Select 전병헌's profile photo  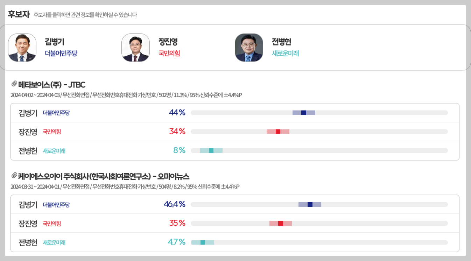(x=249, y=48)
